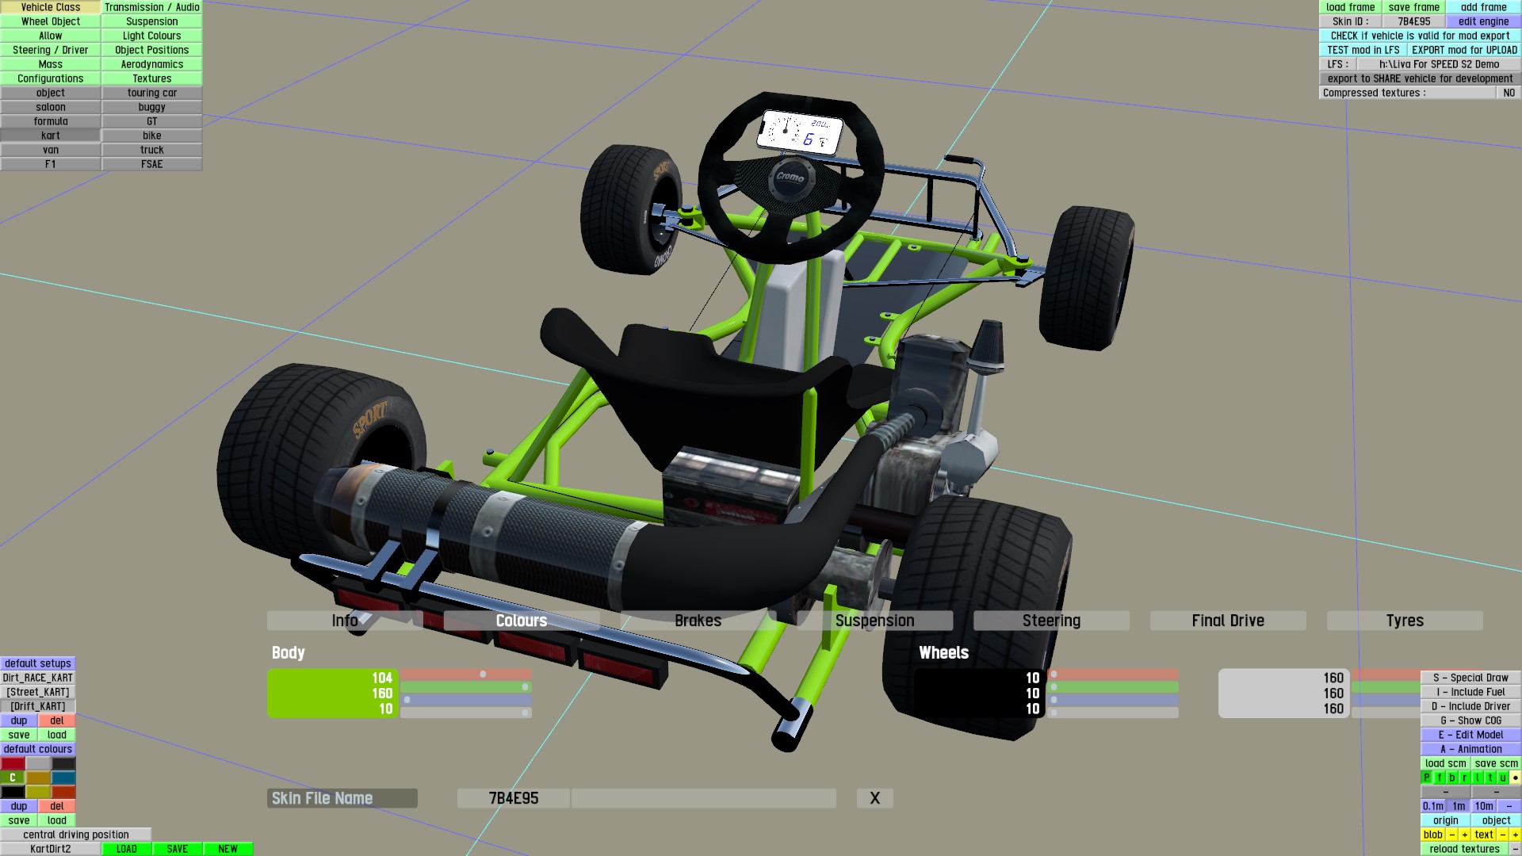Click the green 'b' layer button

[x=1452, y=778]
